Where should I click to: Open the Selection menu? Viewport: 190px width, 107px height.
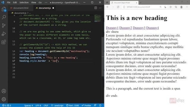(24, 2)
